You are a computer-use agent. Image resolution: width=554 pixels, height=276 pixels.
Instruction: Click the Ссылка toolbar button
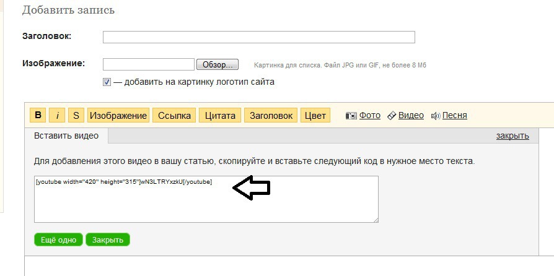click(174, 115)
